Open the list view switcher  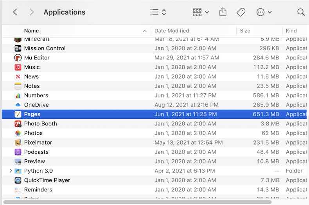click(158, 12)
